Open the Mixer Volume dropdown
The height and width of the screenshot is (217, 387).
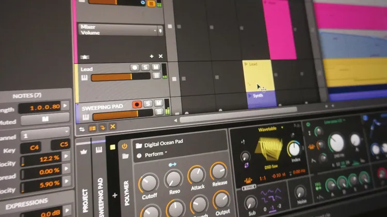pos(118,30)
